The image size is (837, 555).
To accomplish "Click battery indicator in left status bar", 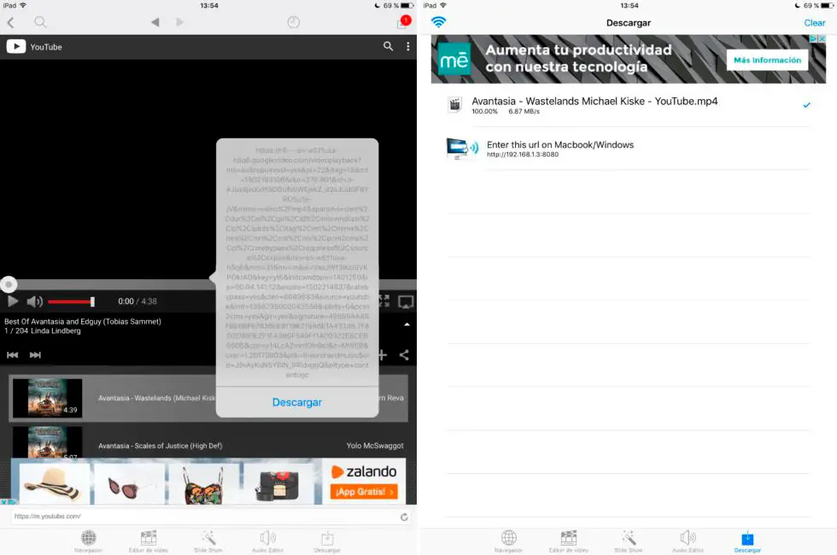I will [x=407, y=5].
